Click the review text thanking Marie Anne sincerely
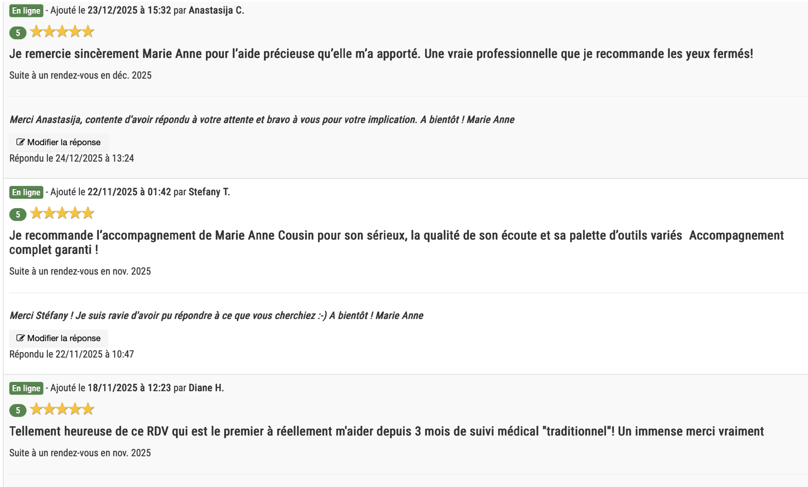The height and width of the screenshot is (487, 808). (x=381, y=54)
